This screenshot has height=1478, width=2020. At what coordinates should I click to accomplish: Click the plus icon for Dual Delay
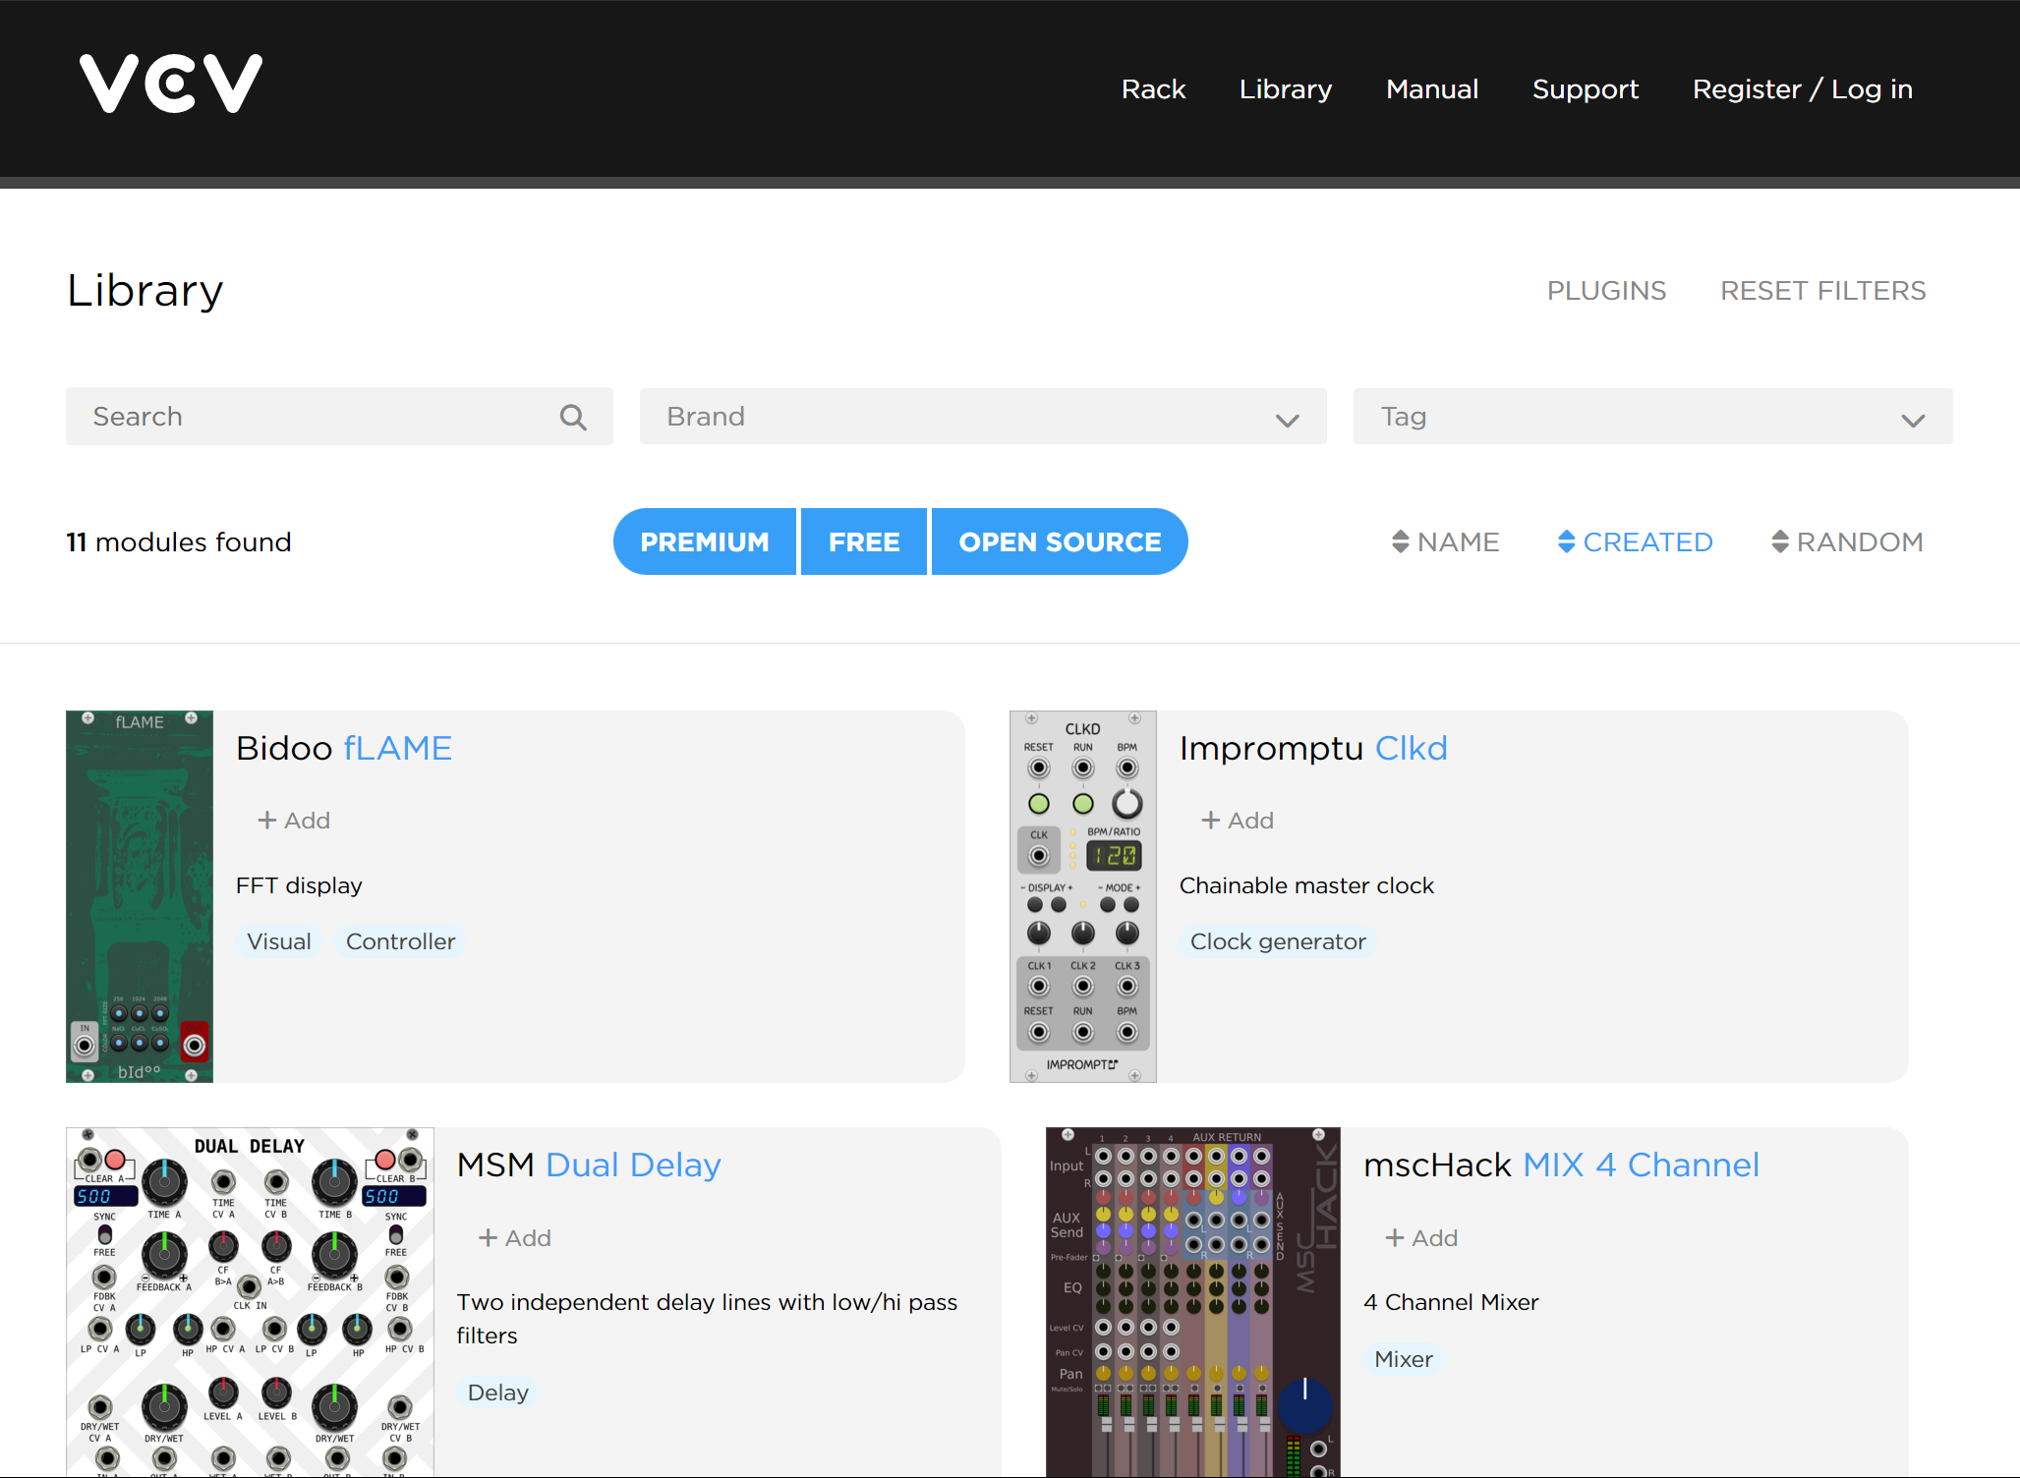pyautogui.click(x=488, y=1237)
